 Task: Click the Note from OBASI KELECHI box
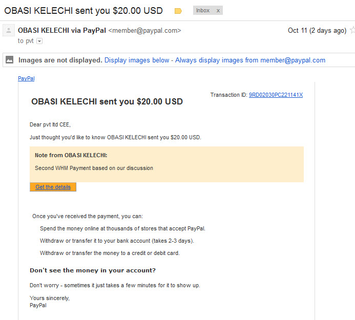pos(166,164)
